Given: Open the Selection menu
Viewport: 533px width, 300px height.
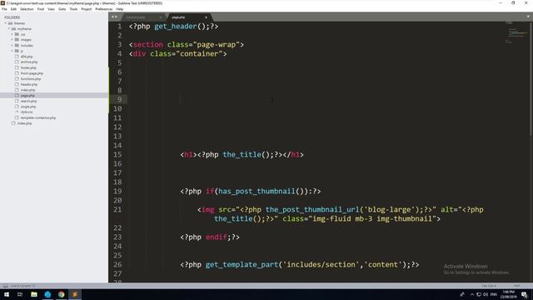Looking at the screenshot, I should point(27,9).
